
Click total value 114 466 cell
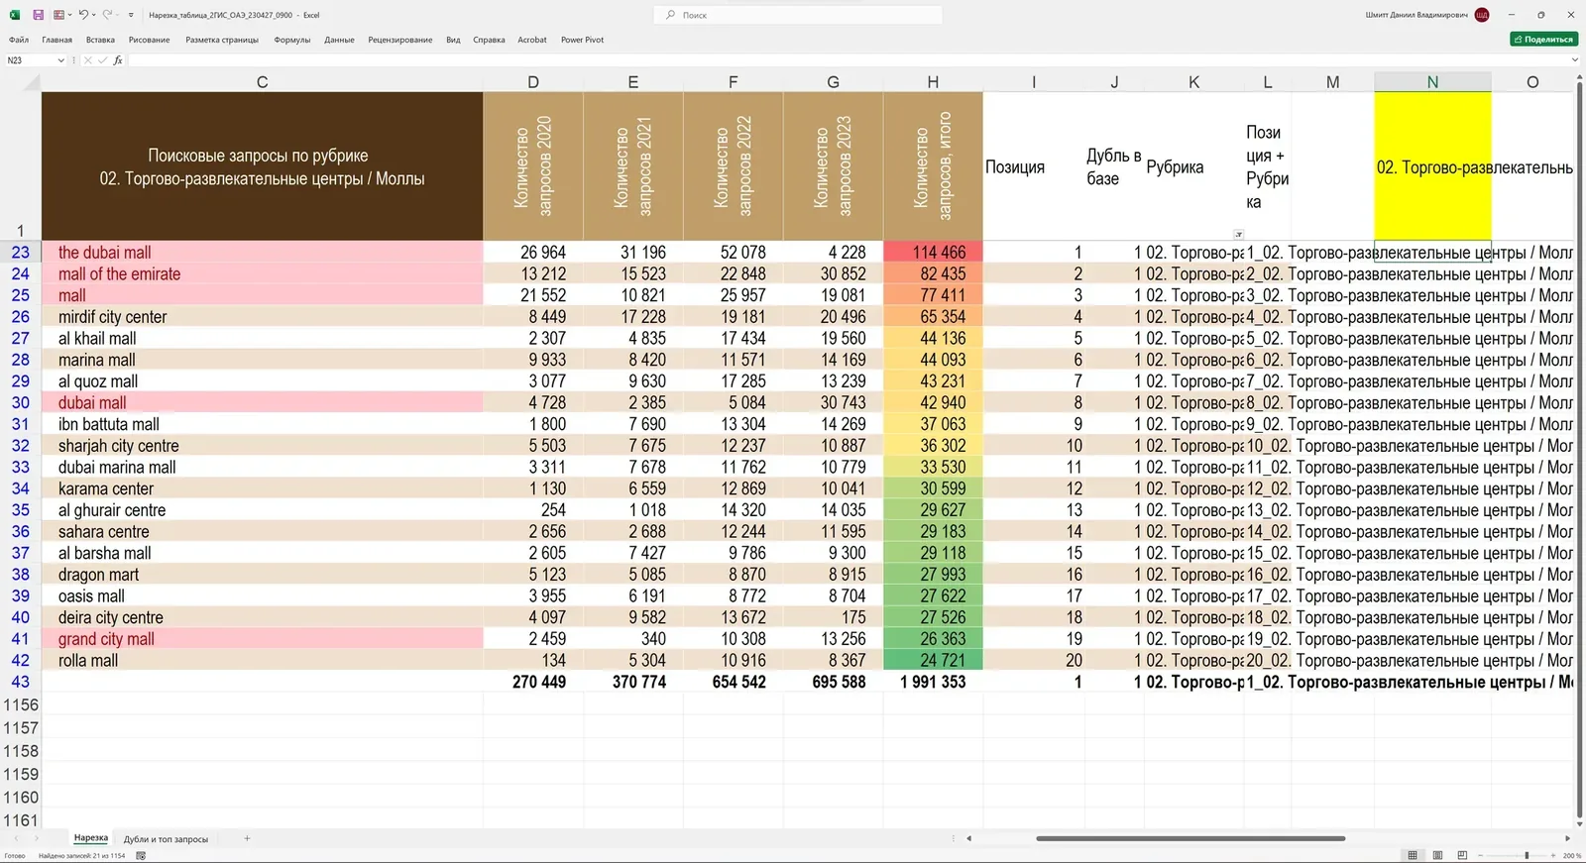[933, 253]
